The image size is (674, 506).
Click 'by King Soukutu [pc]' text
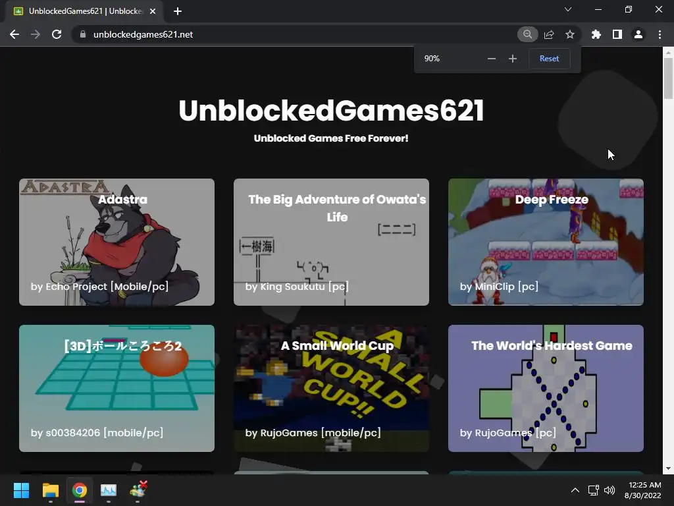(297, 287)
